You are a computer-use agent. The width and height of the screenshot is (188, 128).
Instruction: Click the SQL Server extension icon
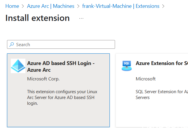pos(127,66)
